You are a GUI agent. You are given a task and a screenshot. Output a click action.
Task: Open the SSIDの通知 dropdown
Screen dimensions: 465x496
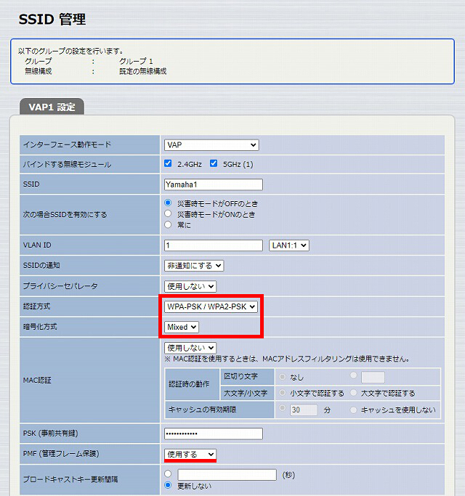(x=194, y=266)
